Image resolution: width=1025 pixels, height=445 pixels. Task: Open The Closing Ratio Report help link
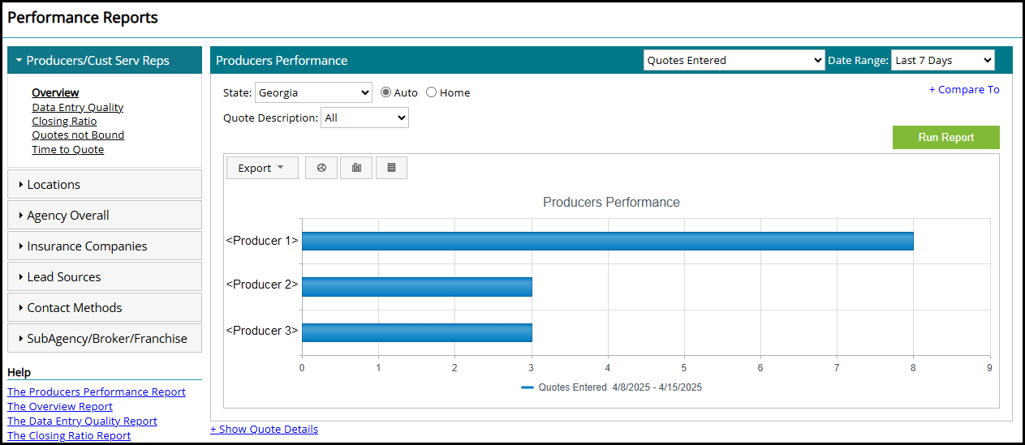69,435
